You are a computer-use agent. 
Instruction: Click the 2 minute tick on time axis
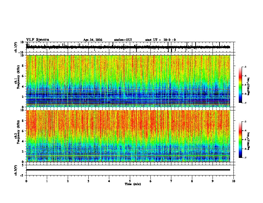(x=68, y=181)
